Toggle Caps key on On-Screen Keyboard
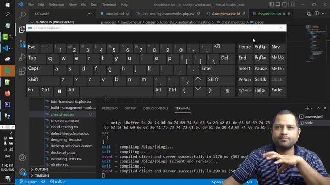The height and width of the screenshot is (185, 330). click(x=40, y=69)
